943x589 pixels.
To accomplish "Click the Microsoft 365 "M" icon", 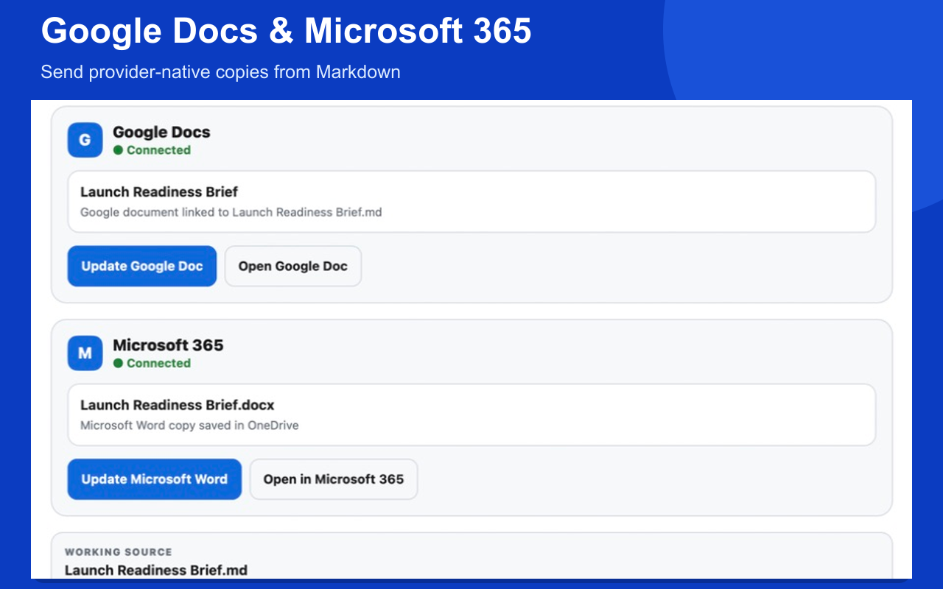I will click(x=85, y=353).
